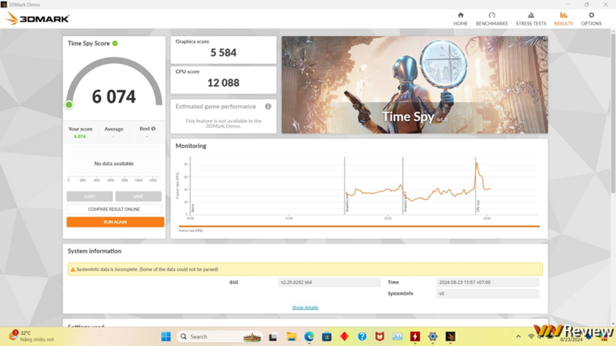
Task: Go to the HOME tab
Action: point(460,19)
